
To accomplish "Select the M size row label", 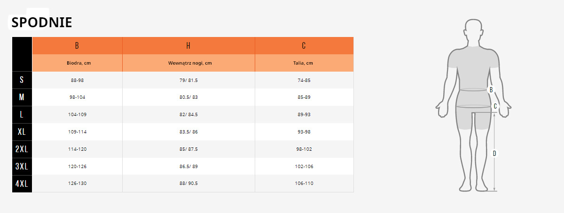I will (22, 97).
